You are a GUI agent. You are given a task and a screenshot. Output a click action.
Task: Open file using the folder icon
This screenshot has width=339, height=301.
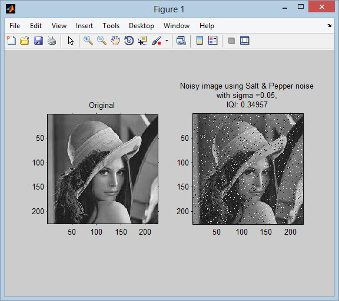click(x=25, y=40)
